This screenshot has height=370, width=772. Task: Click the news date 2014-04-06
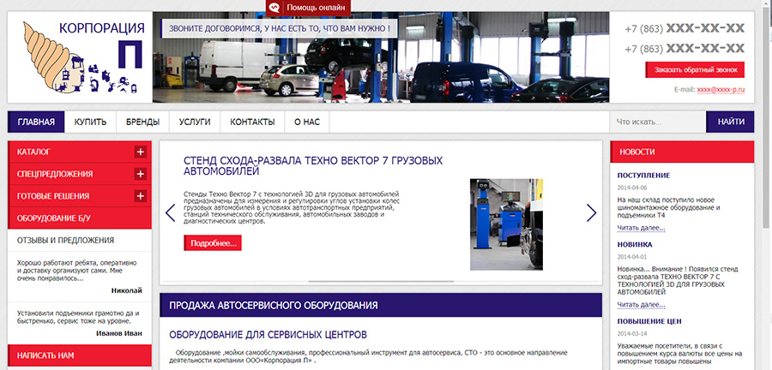pyautogui.click(x=632, y=188)
